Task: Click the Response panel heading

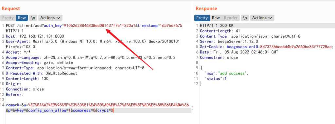Action: pyautogui.click(x=206, y=8)
